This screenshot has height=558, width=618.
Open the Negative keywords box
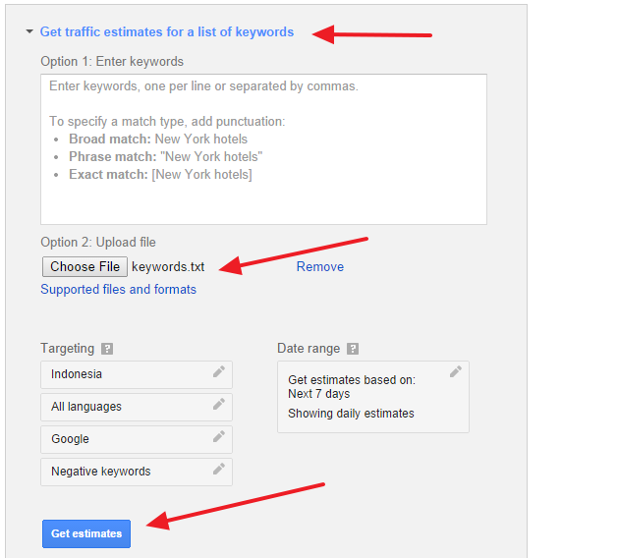[118, 472]
